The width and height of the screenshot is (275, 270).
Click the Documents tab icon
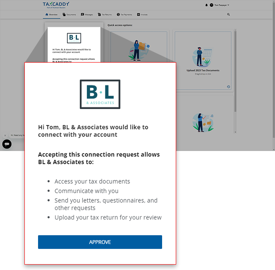64,15
